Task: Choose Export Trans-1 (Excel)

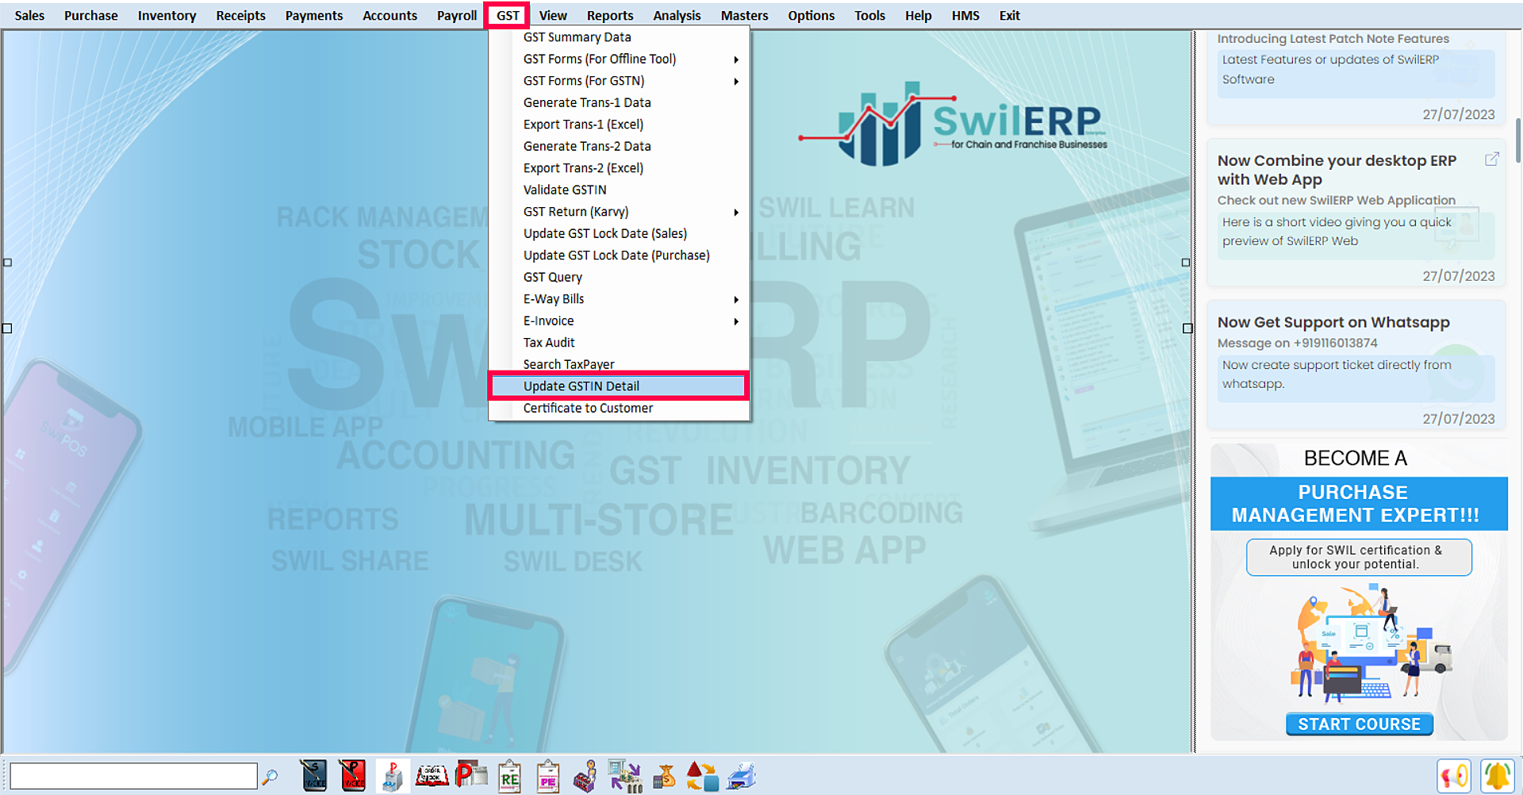Action: [x=619, y=125]
